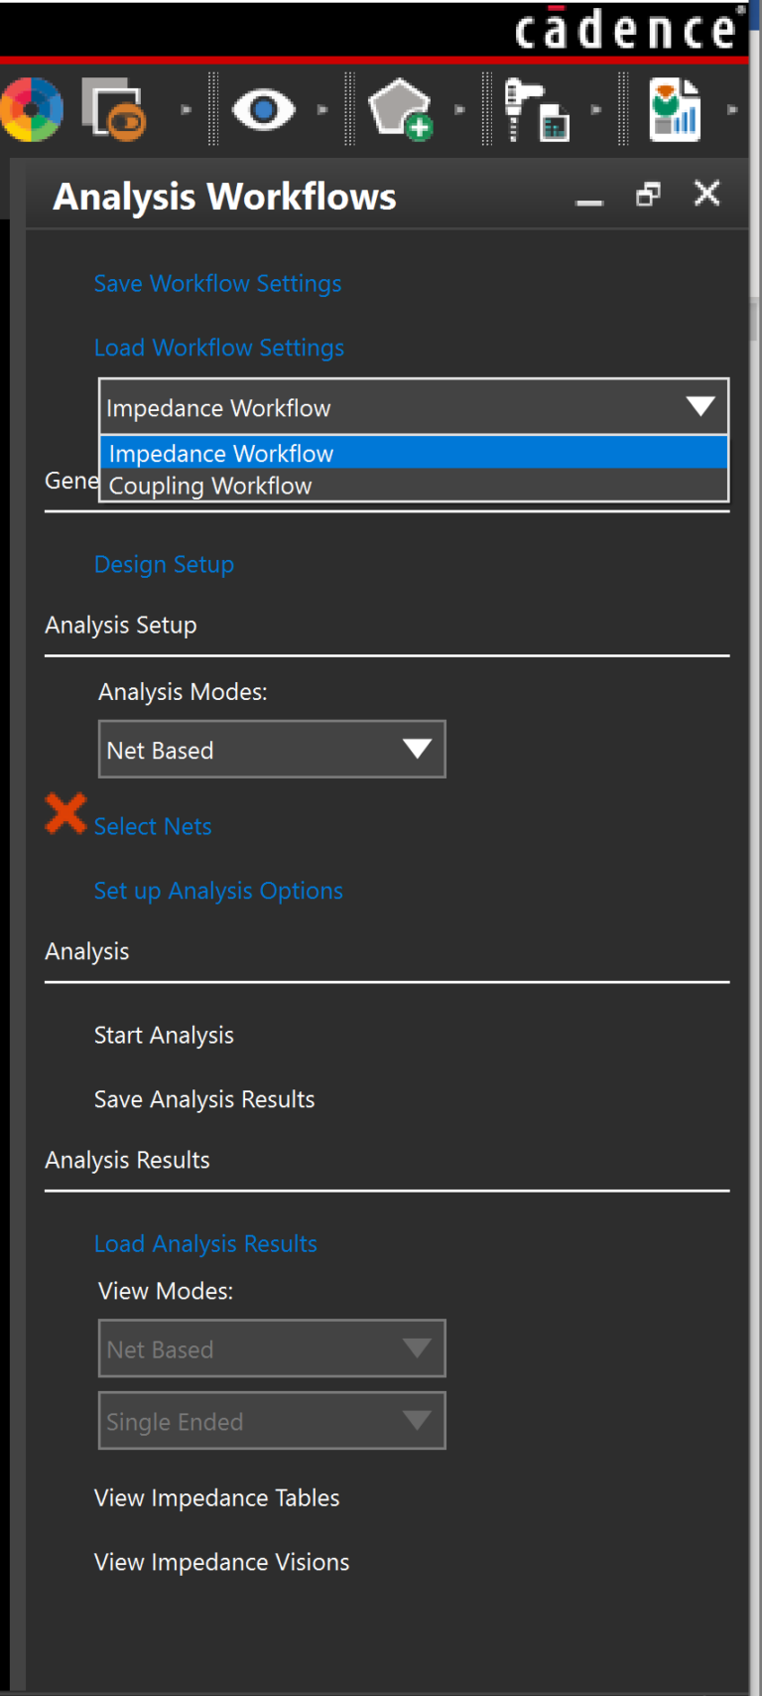Open the arrow beside the chart report icon
The height and width of the screenshot is (1696, 762).
click(x=732, y=109)
